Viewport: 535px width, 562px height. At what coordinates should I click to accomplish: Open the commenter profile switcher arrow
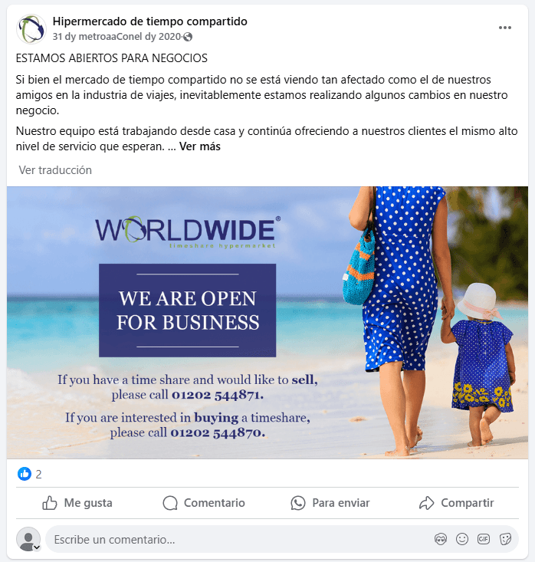[37, 547]
